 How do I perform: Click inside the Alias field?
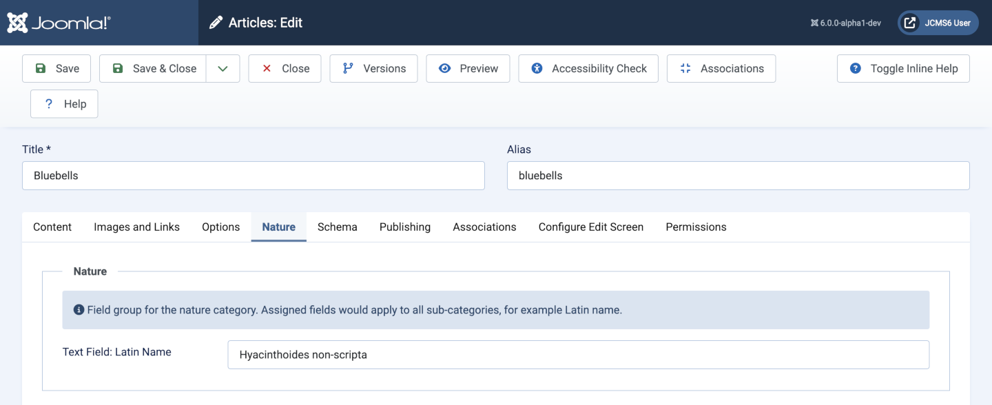click(737, 176)
